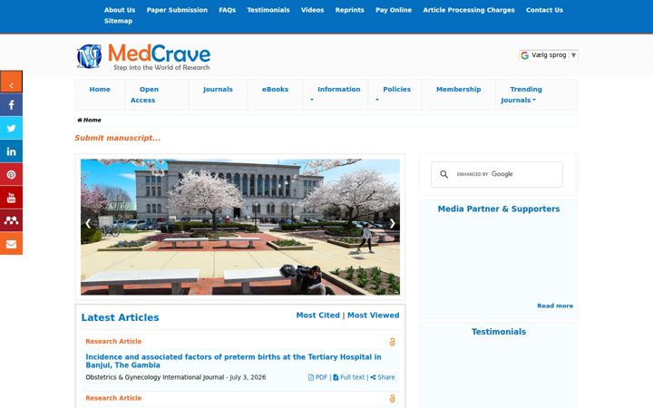
Task: Click Sitemap in top bar
Action: tap(118, 21)
